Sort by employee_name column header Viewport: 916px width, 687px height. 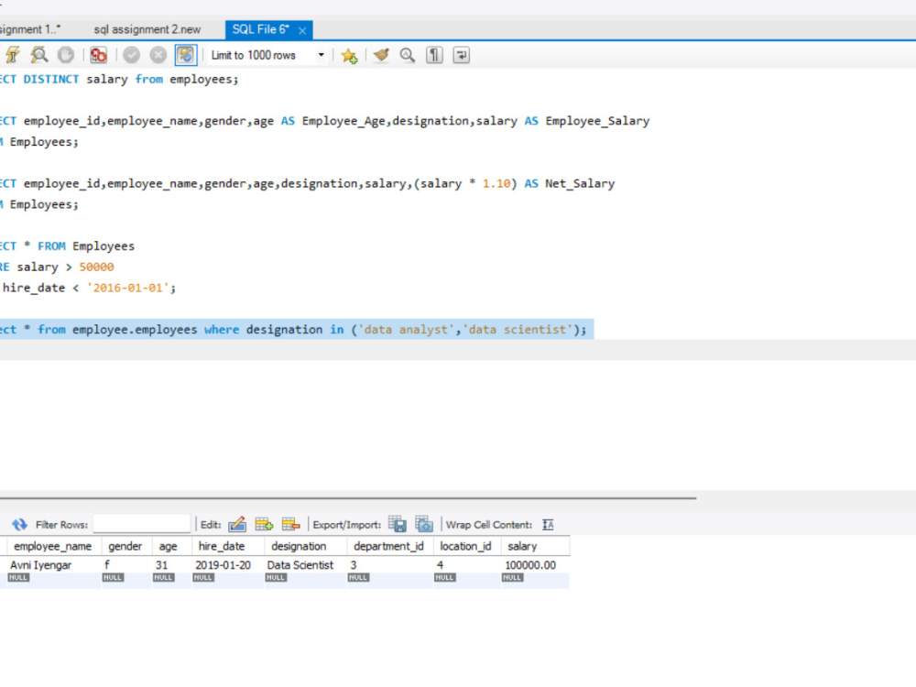[x=53, y=546]
